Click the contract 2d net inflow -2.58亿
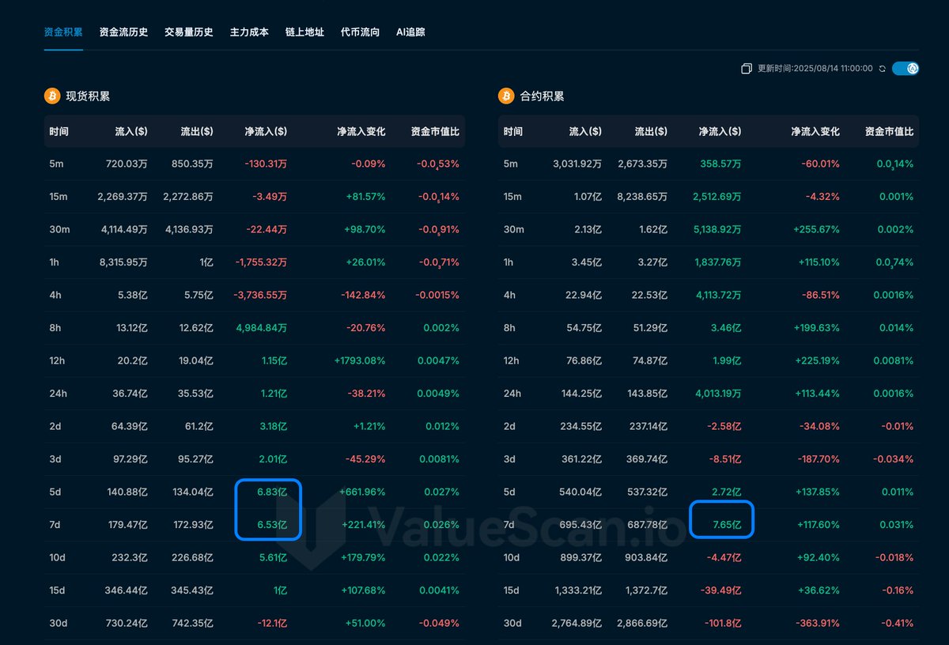This screenshot has width=949, height=645. 725,426
